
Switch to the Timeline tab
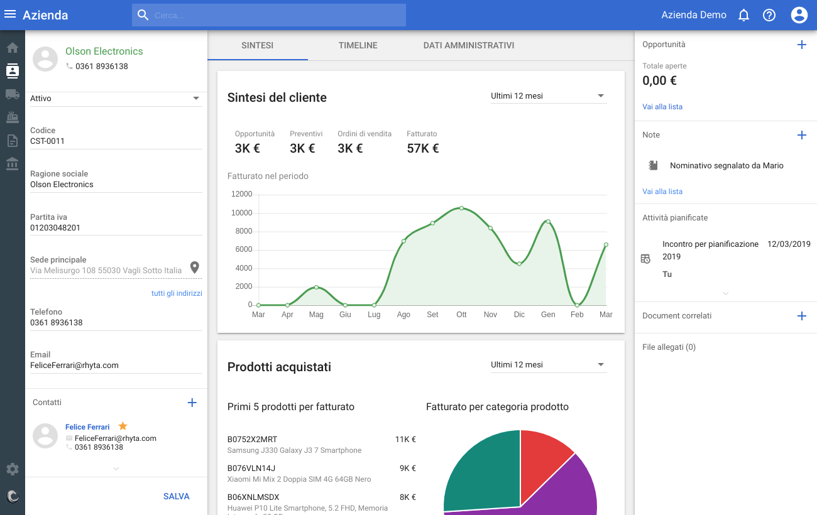358,45
